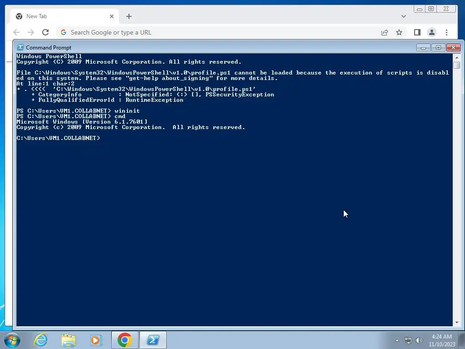This screenshot has width=465, height=349.
Task: Share this page from Chrome address bar
Action: [385, 32]
